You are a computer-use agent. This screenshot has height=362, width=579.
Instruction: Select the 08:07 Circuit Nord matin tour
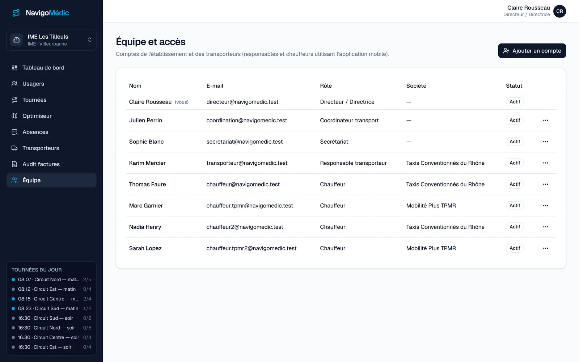tap(51, 279)
